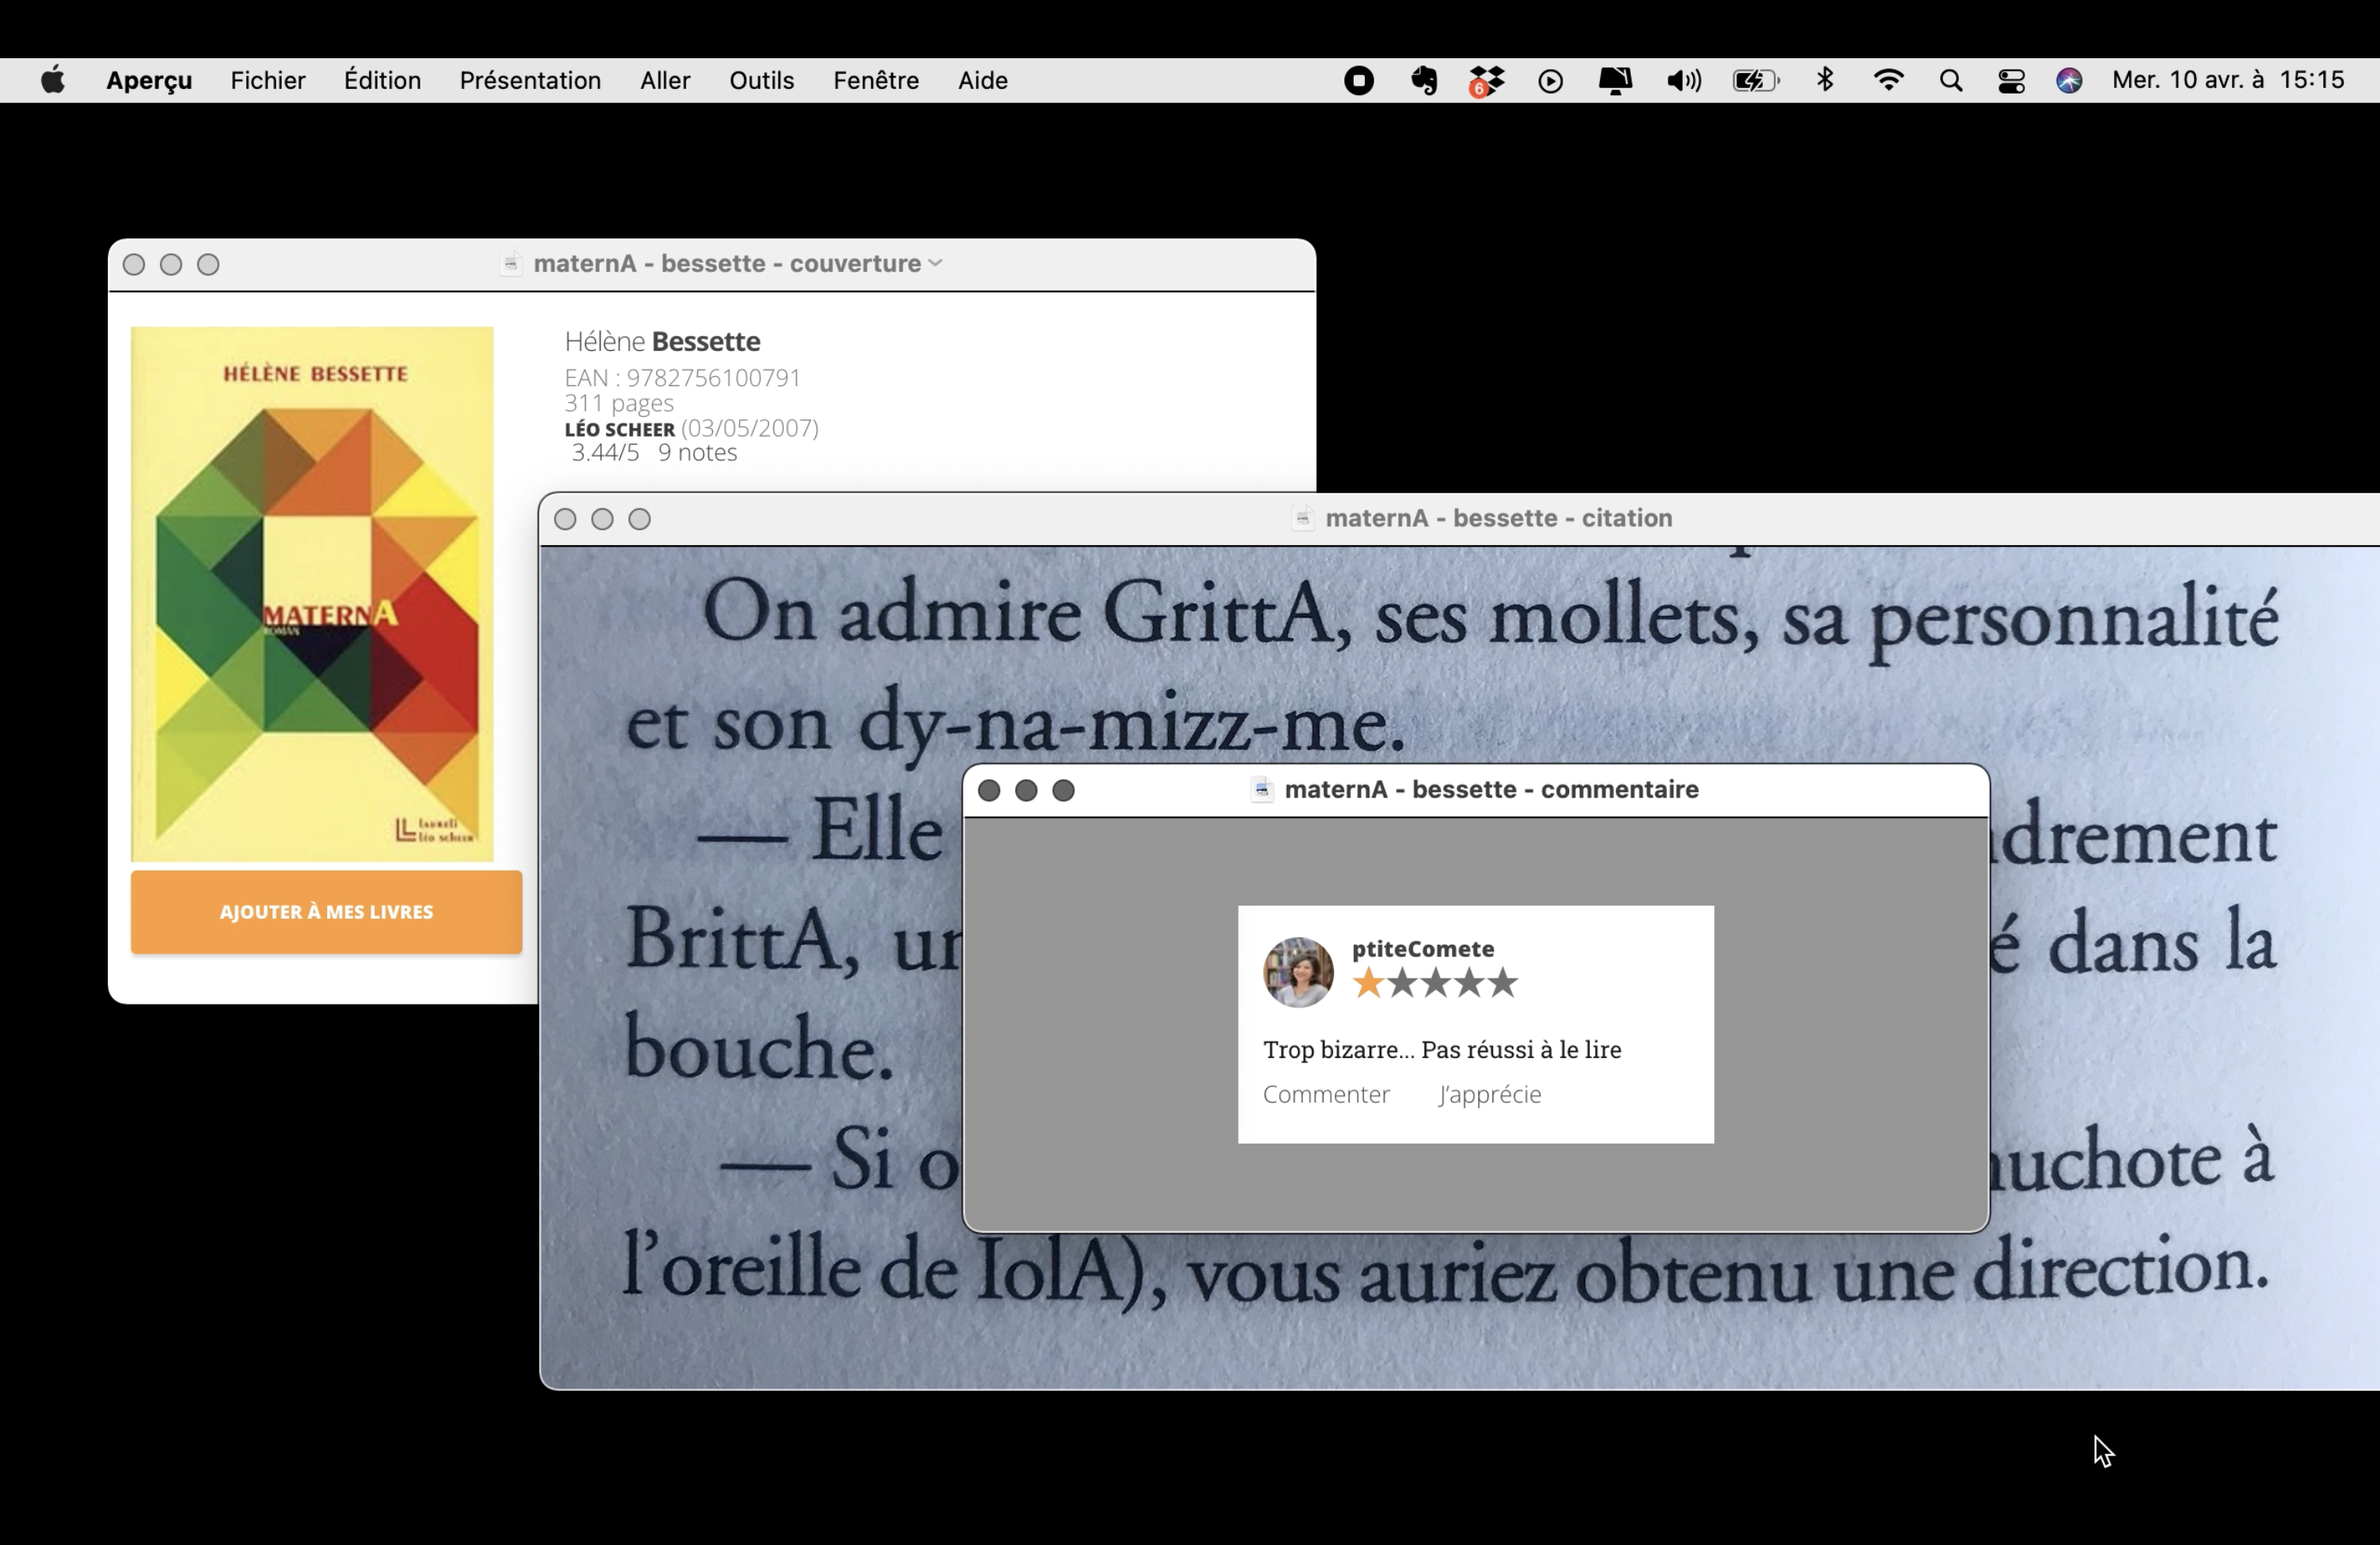This screenshot has height=1545, width=2380.
Task: Click the battery status indicator
Action: coord(1755,81)
